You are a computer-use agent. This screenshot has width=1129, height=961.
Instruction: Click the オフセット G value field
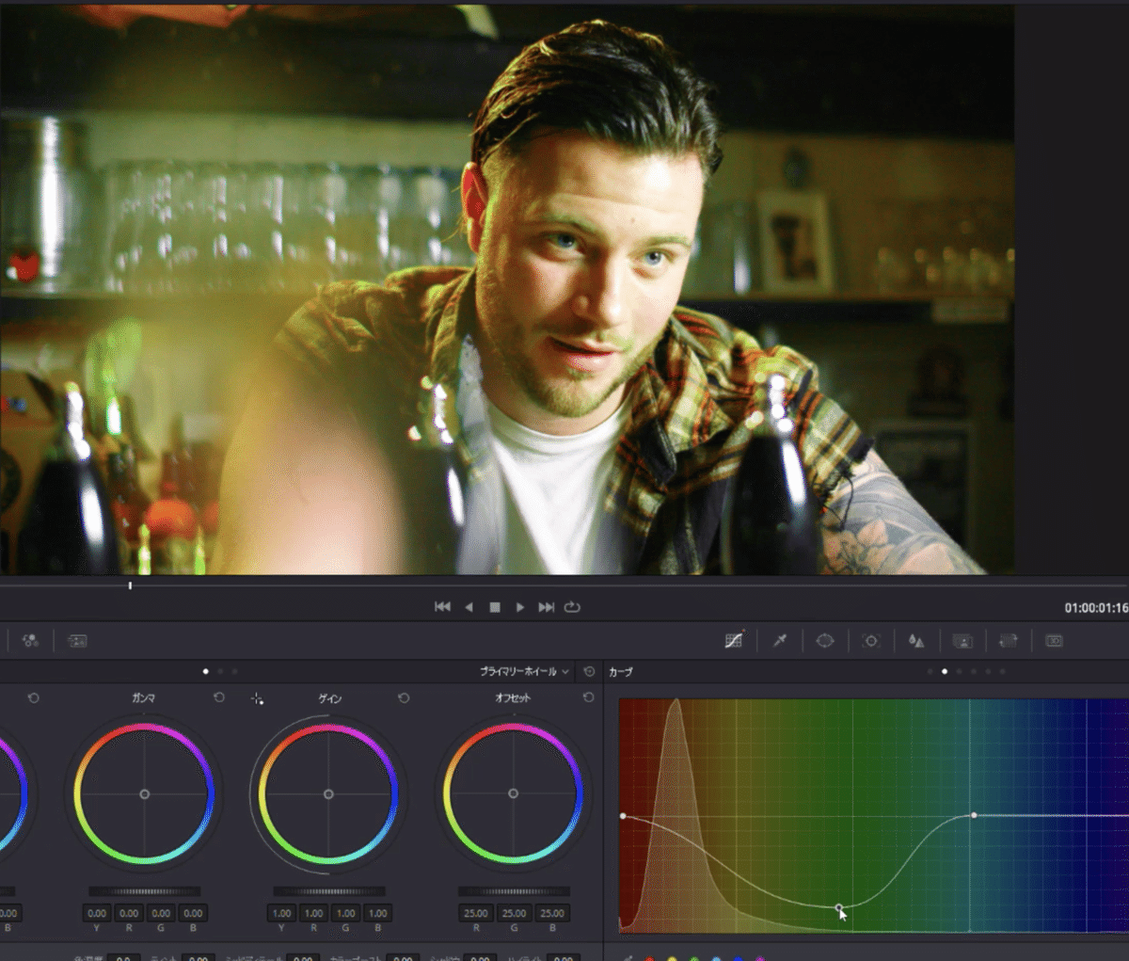point(514,913)
